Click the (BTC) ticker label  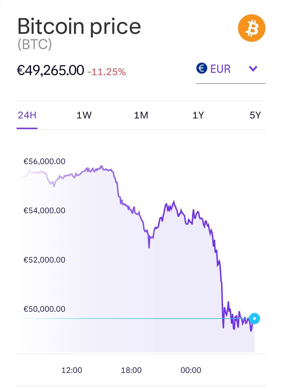point(34,45)
